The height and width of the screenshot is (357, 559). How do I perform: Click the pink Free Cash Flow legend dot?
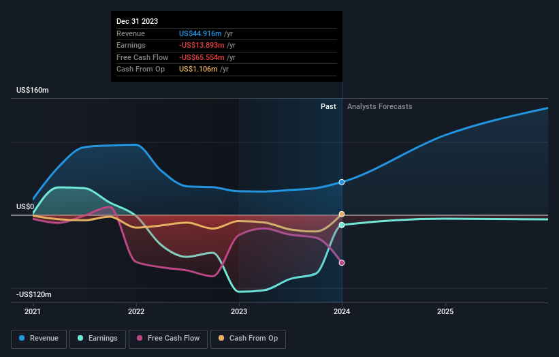140,338
